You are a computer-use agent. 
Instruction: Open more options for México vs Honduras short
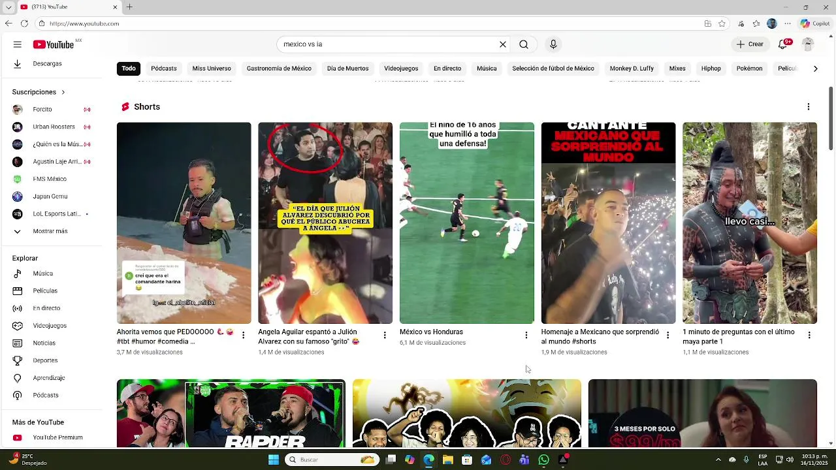click(526, 335)
